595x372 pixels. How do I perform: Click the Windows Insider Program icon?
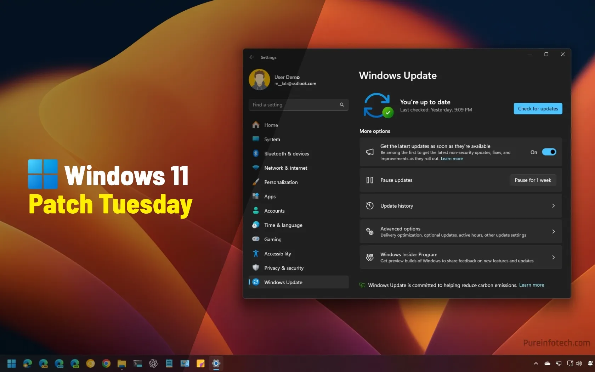pyautogui.click(x=370, y=257)
